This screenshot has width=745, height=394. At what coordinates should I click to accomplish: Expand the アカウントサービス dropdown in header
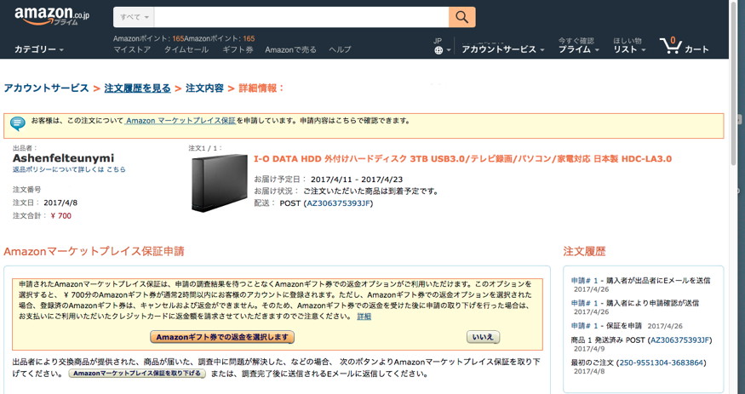tap(502, 49)
